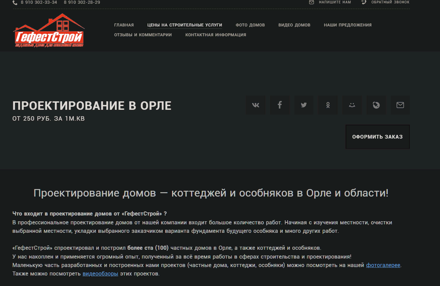This screenshot has height=286, width=440.
Task: Share via Odnoklassniki icon
Action: [x=328, y=105]
